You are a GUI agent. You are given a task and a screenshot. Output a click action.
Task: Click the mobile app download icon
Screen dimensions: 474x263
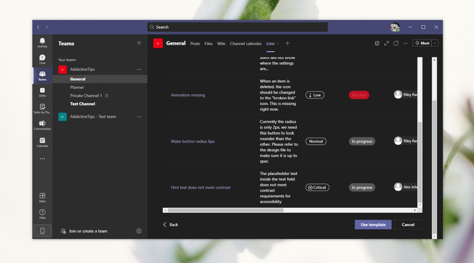point(42,231)
